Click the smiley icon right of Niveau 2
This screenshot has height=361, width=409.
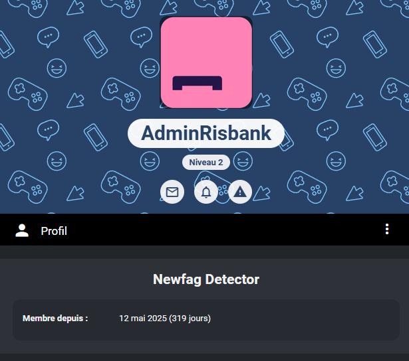[244, 161]
